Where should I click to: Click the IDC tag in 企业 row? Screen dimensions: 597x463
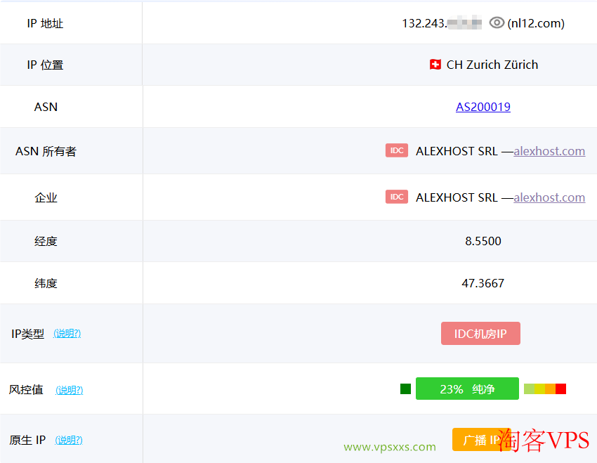coord(397,197)
